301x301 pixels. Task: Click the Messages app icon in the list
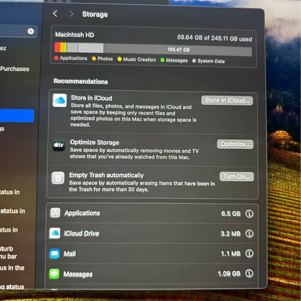point(55,274)
